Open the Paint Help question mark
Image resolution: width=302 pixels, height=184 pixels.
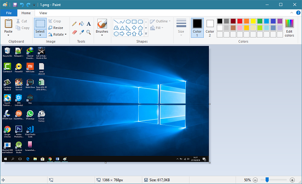point(298,13)
